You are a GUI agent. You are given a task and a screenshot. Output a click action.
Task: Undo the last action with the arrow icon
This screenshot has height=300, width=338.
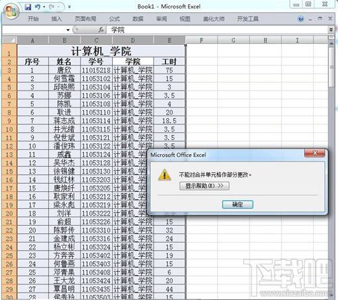(38, 7)
